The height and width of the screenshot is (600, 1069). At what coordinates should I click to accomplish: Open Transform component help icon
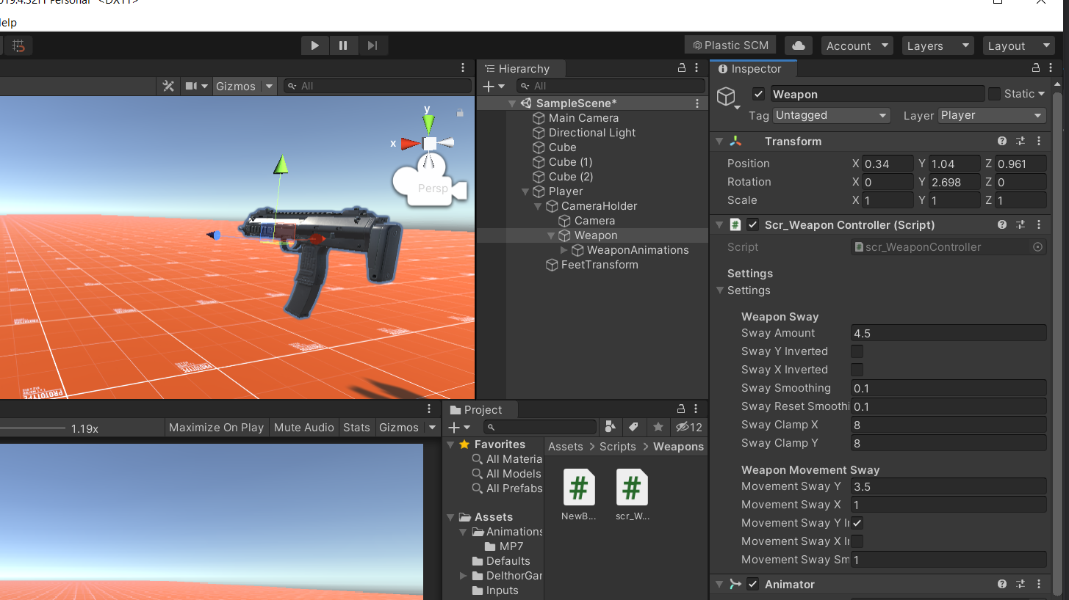pos(1002,141)
